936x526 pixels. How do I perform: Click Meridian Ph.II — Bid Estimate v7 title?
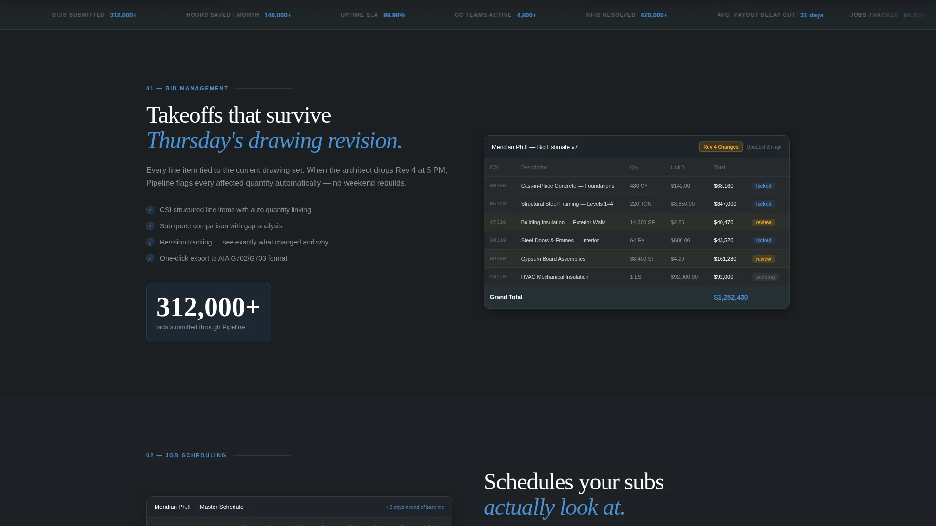[535, 147]
